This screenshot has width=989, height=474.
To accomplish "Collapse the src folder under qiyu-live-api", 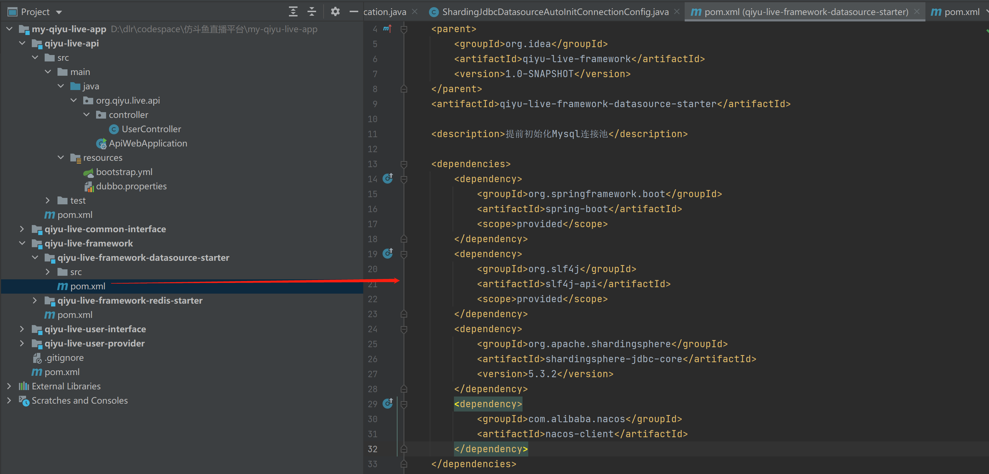I will tap(35, 58).
